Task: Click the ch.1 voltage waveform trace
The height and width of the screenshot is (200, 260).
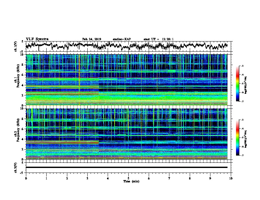Action: 126,46
